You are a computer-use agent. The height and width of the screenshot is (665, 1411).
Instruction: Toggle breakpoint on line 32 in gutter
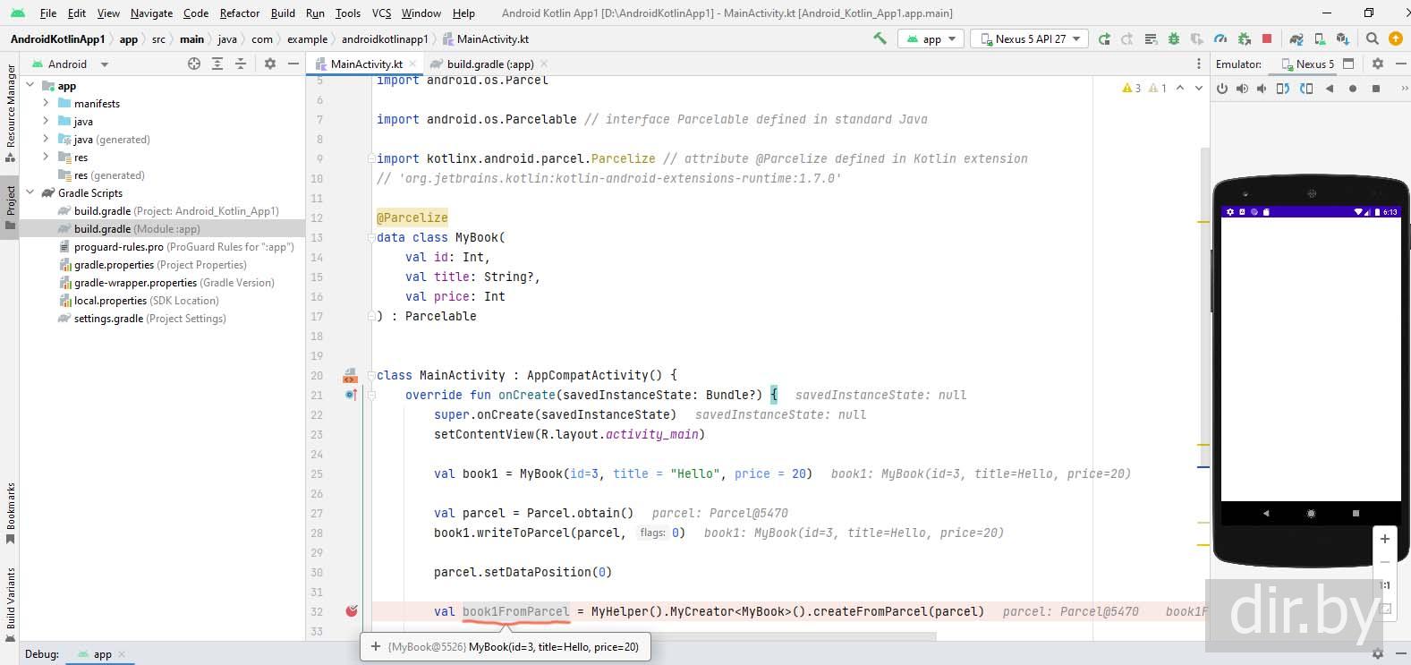(x=351, y=611)
